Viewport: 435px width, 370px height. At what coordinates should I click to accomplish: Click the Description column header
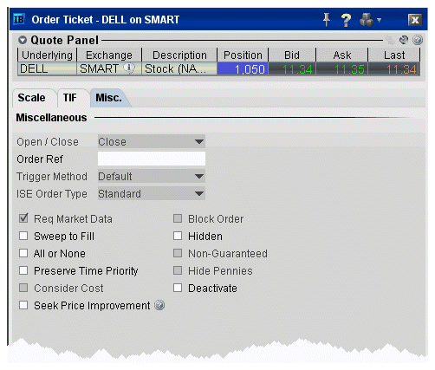pyautogui.click(x=179, y=55)
